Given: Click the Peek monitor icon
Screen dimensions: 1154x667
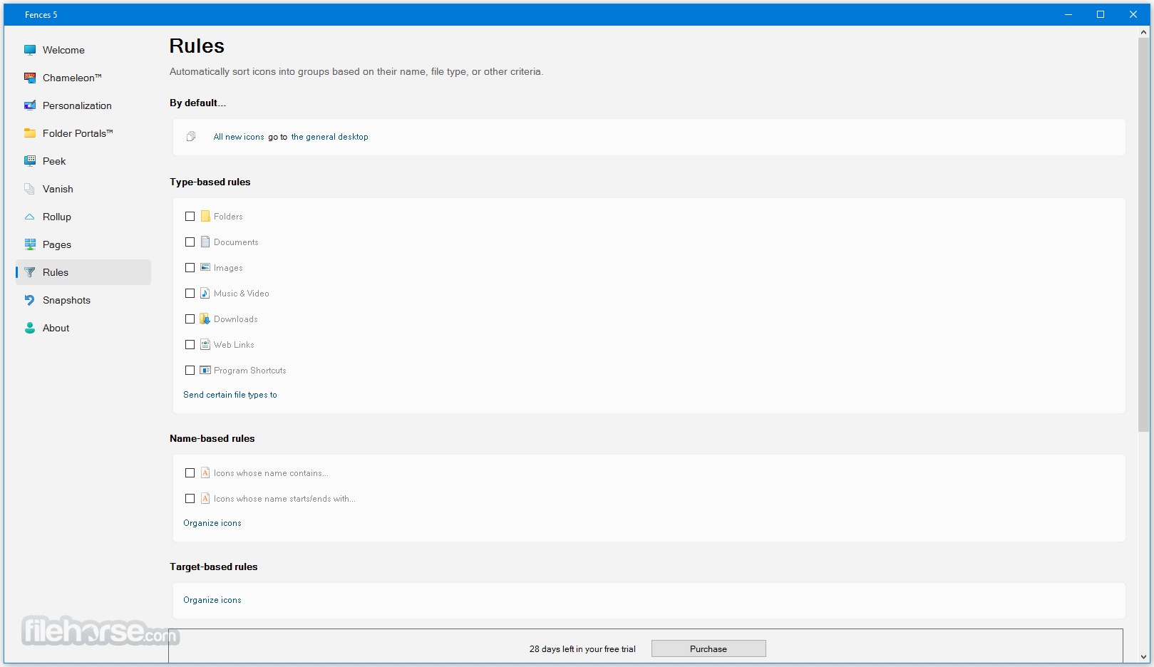Looking at the screenshot, I should pyautogui.click(x=30, y=161).
